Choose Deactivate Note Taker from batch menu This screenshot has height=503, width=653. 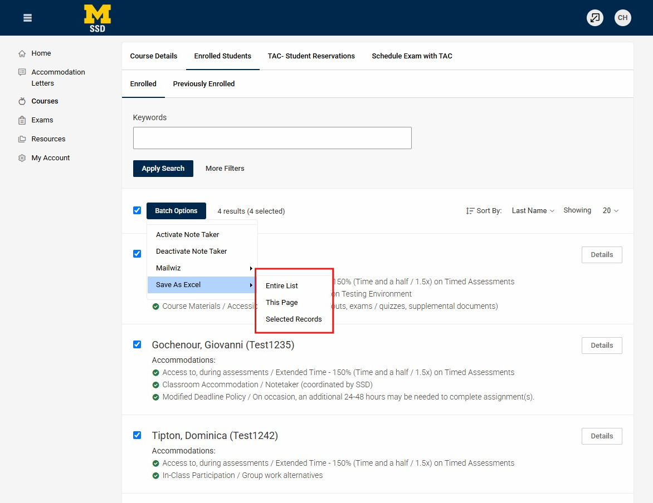(x=191, y=251)
